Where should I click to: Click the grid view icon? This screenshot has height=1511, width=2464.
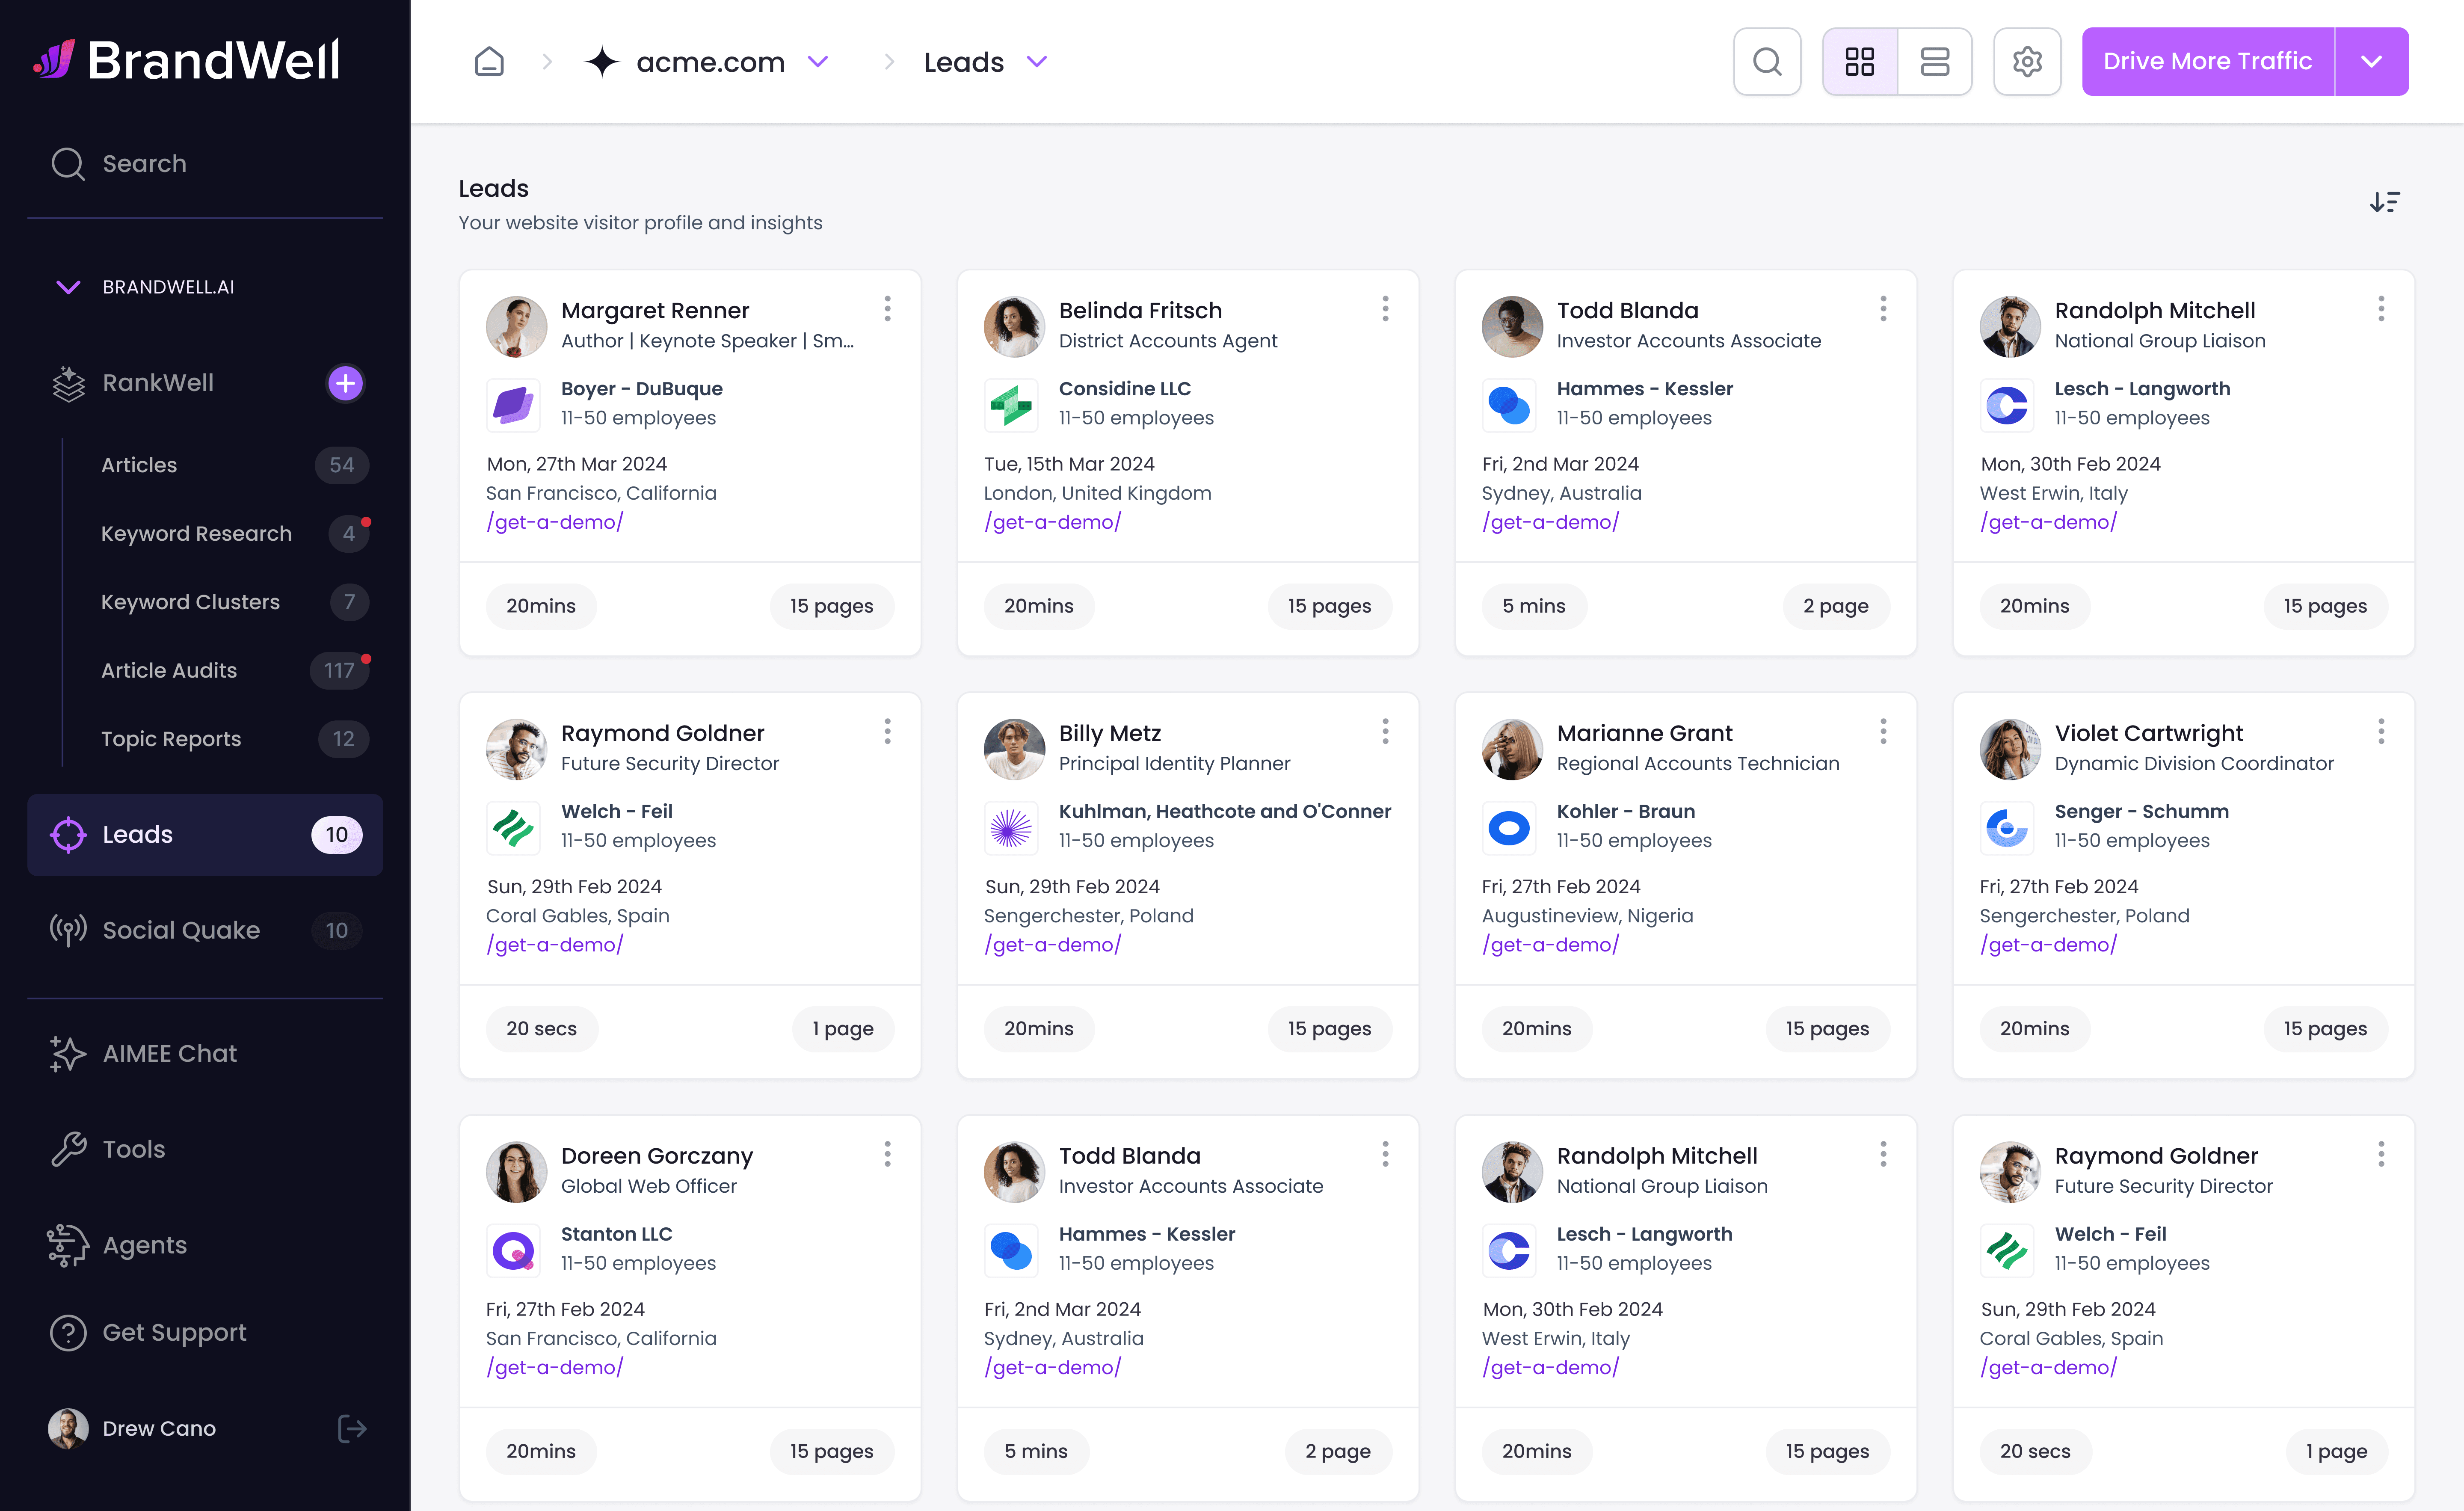pyautogui.click(x=1860, y=62)
